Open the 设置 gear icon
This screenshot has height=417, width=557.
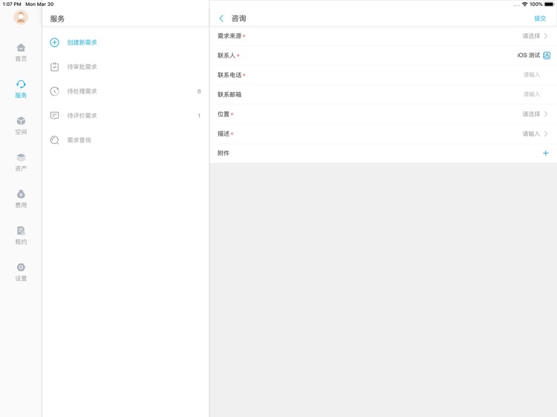tap(21, 267)
